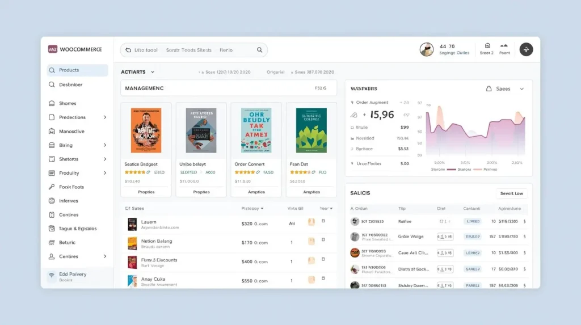Click the checkmark badge on Saatice Dadgoet
Image resolution: width=581 pixels, height=325 pixels.
point(148,172)
